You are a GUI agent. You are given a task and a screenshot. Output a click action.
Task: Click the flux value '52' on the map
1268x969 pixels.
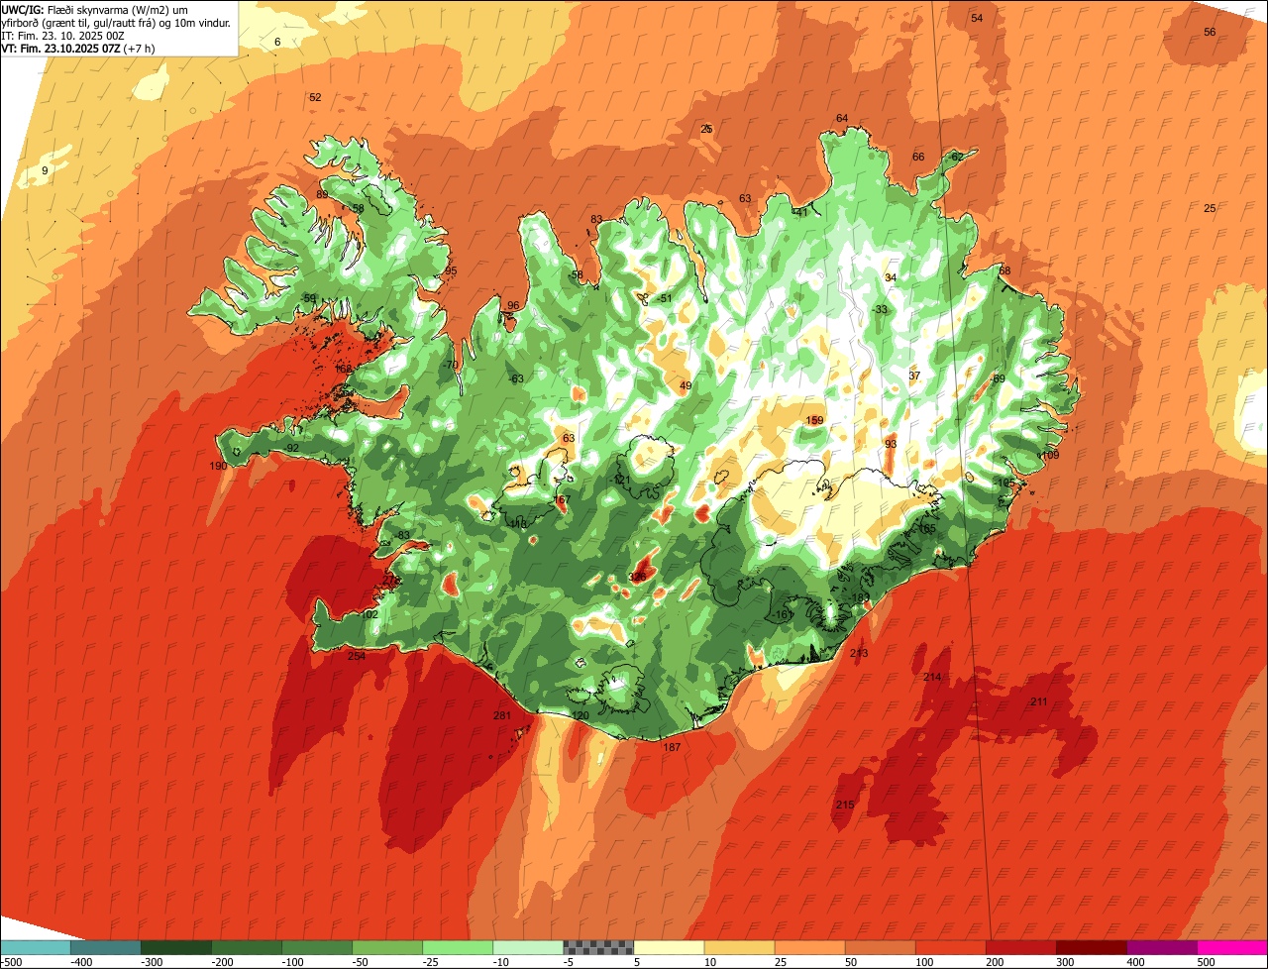(315, 97)
